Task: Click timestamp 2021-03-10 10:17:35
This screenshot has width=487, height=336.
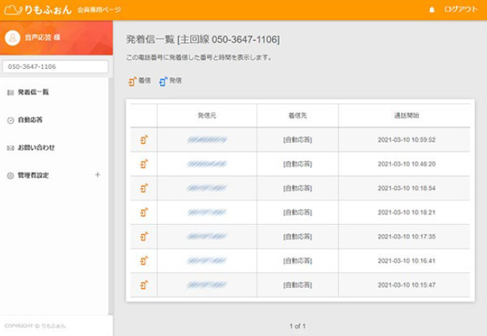Action: (407, 236)
